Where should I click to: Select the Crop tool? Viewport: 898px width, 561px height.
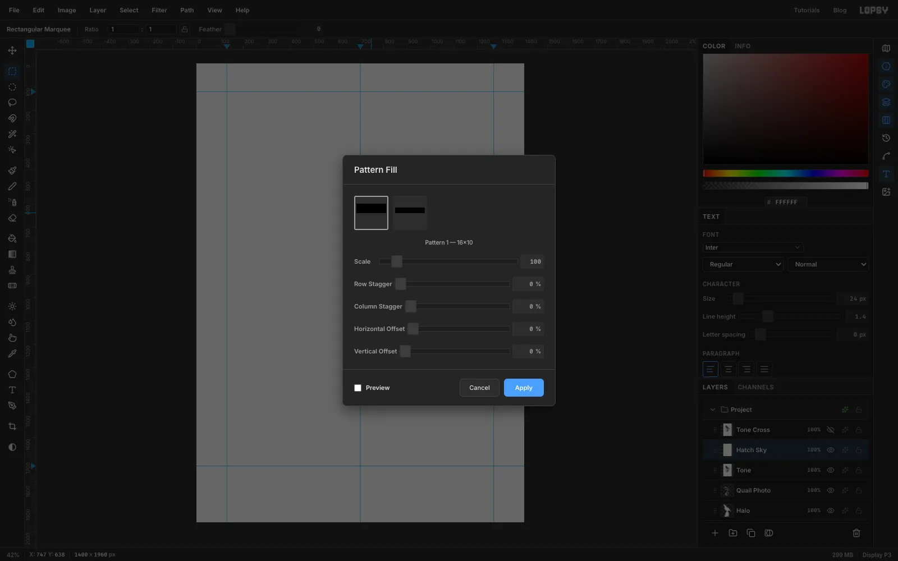tap(12, 426)
